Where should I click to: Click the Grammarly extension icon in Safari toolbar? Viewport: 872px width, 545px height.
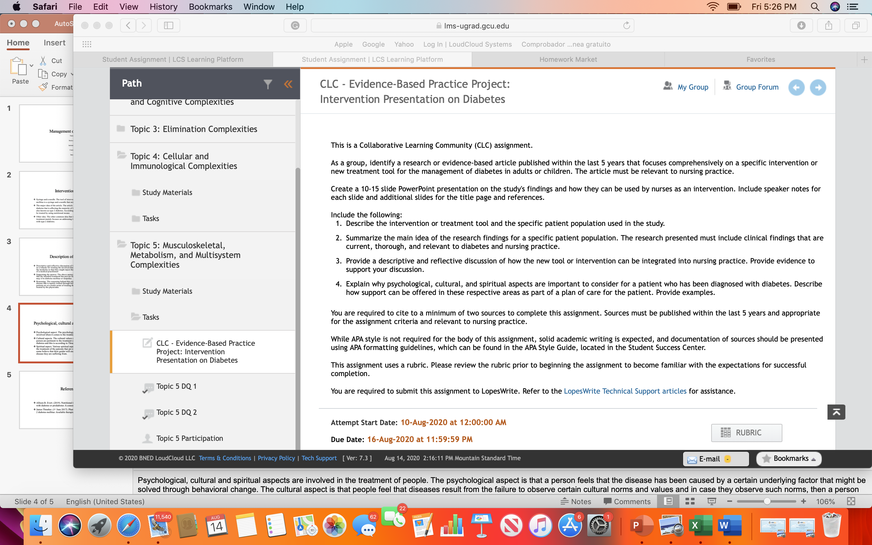click(x=295, y=26)
